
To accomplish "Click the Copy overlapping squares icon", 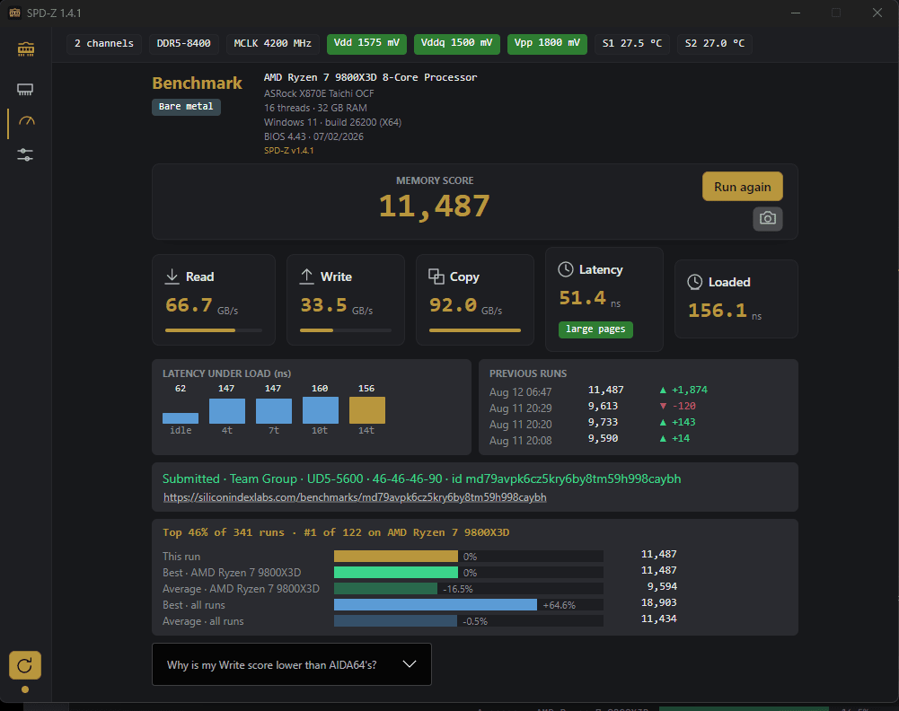I will (x=436, y=276).
